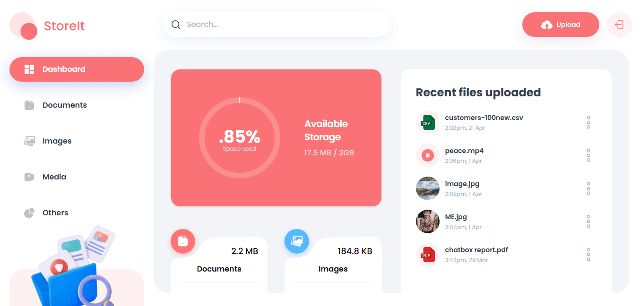Screen dimensions: 640x306
Task: Click the Media camera icon in sidebar
Action: click(28, 177)
